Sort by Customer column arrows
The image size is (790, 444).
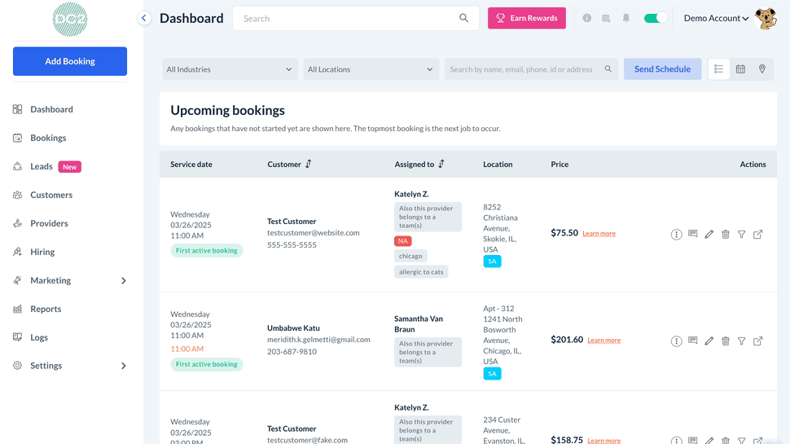coord(309,164)
